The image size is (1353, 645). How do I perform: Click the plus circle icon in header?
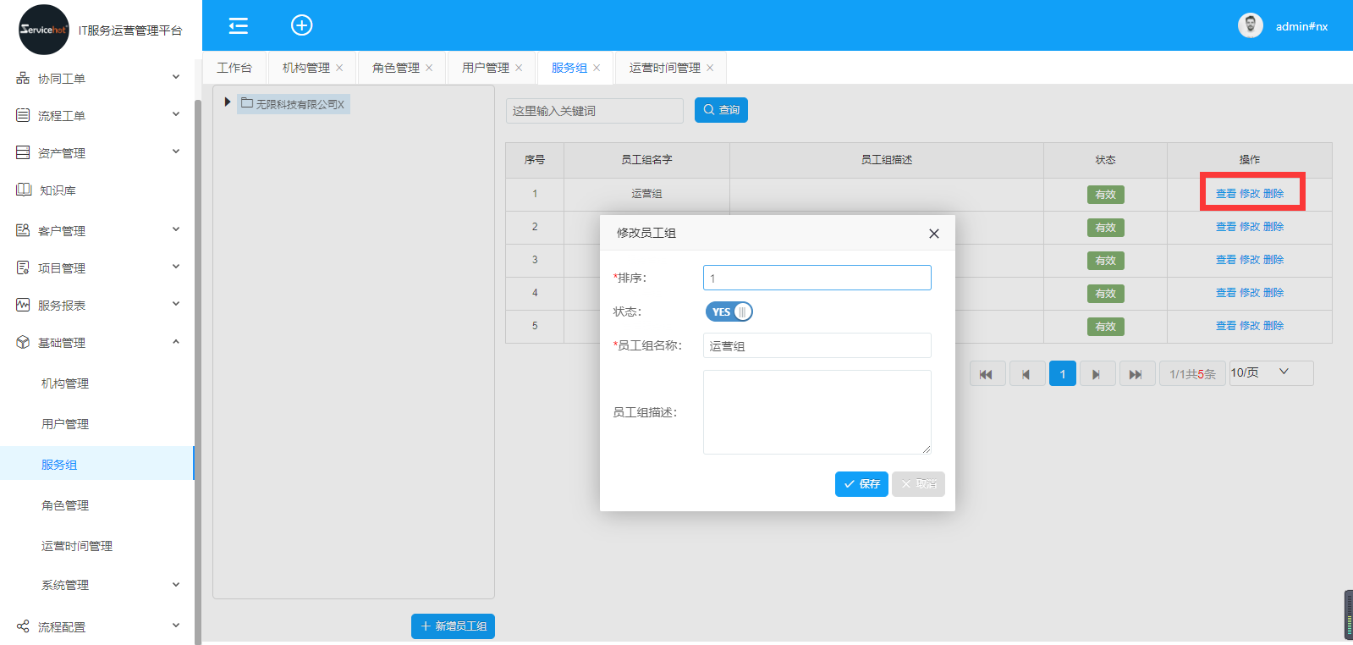pos(301,25)
